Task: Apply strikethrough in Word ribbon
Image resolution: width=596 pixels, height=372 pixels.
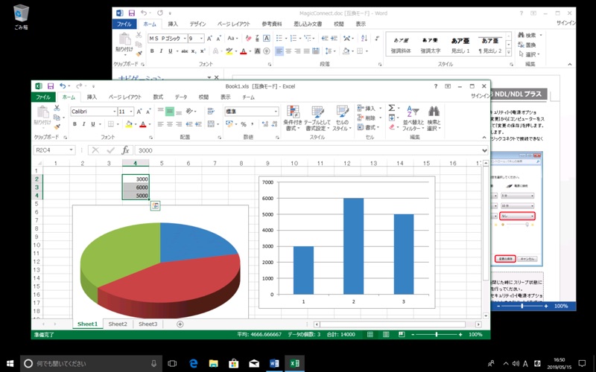Action: (184, 51)
